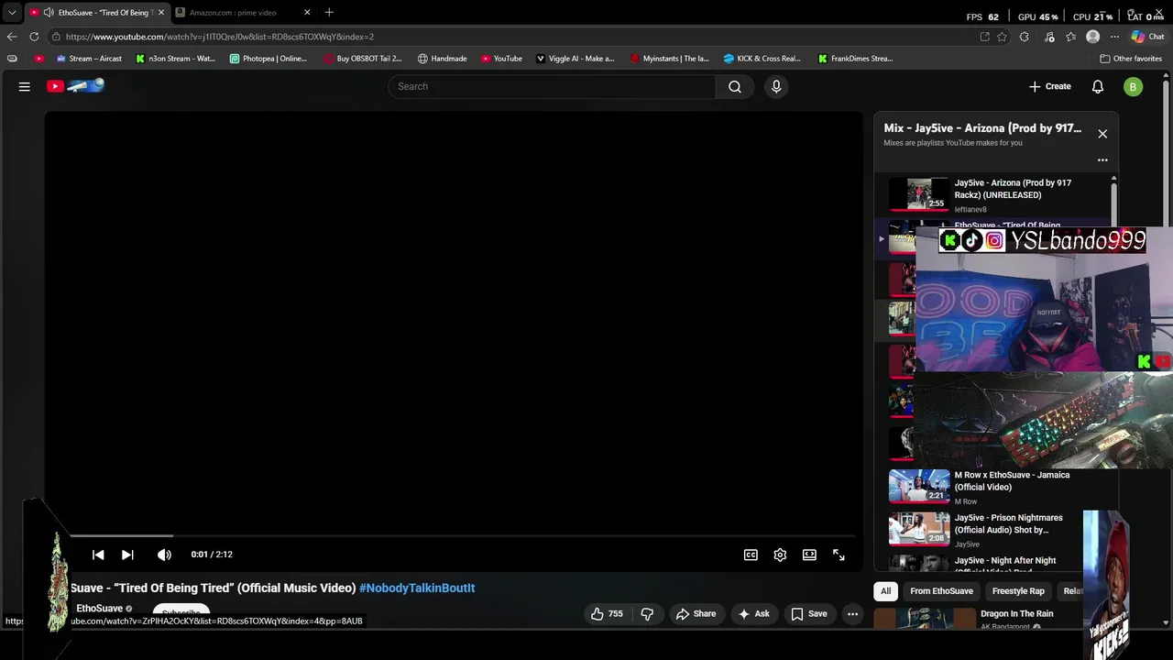
Task: Open the YouTube bookmark in the bar
Action: tap(501, 59)
